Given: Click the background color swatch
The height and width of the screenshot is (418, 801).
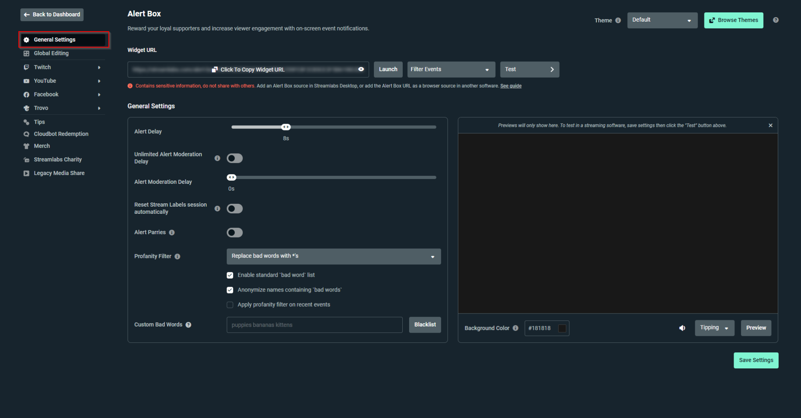Looking at the screenshot, I should click(562, 328).
